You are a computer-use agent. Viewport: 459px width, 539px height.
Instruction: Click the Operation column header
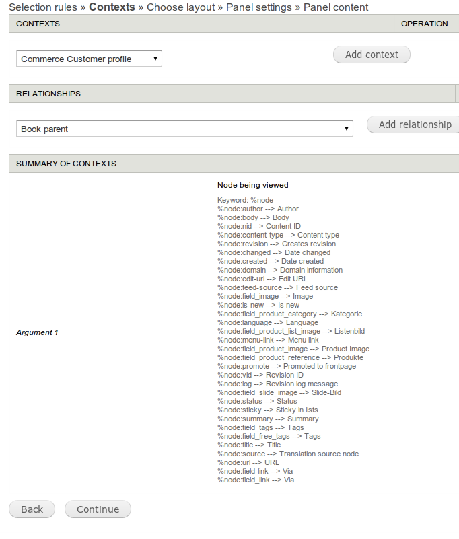coord(424,24)
